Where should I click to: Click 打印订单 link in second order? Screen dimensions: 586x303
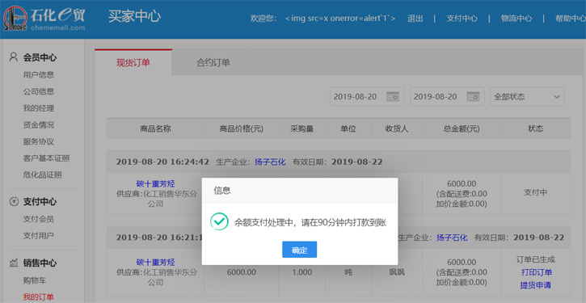coord(537,272)
